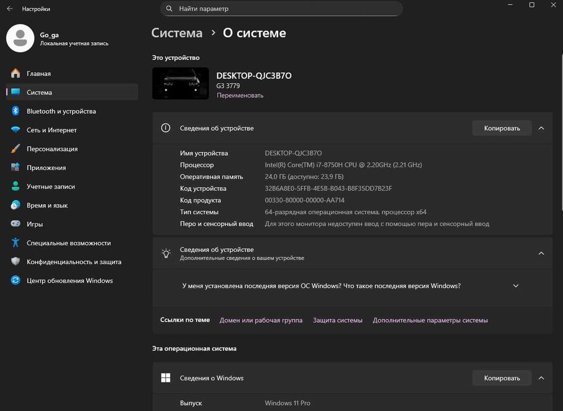The width and height of the screenshot is (563, 411).
Task: Click the G3 3779 model text
Action: tap(228, 86)
